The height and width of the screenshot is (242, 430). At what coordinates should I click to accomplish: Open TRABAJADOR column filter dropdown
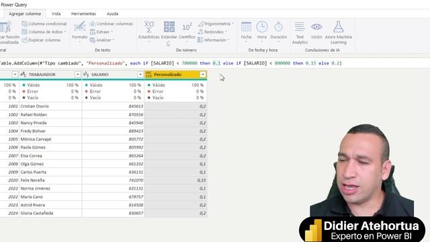[78, 75]
